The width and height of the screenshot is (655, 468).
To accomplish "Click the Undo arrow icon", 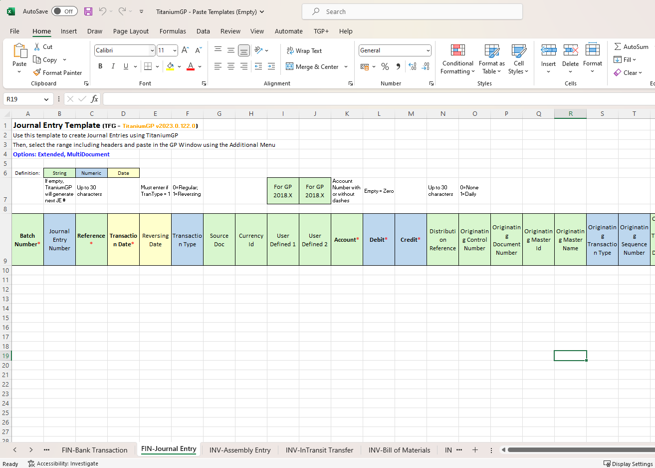I will tap(102, 11).
